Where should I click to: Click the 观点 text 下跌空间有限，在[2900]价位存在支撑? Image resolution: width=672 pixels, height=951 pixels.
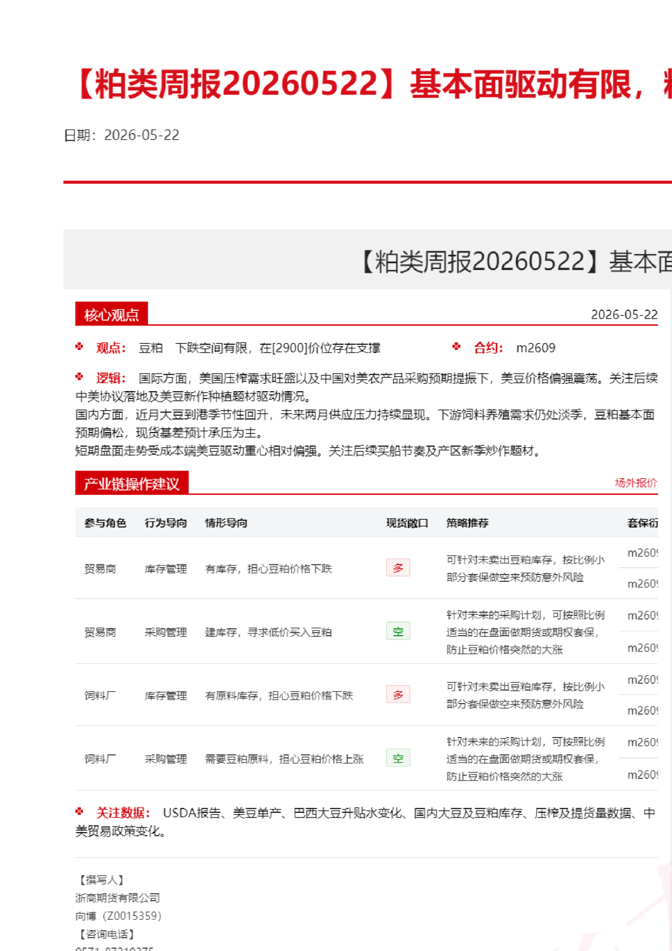click(278, 348)
